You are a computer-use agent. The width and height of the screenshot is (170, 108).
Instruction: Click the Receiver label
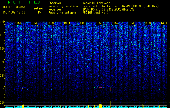[x=55, y=9]
